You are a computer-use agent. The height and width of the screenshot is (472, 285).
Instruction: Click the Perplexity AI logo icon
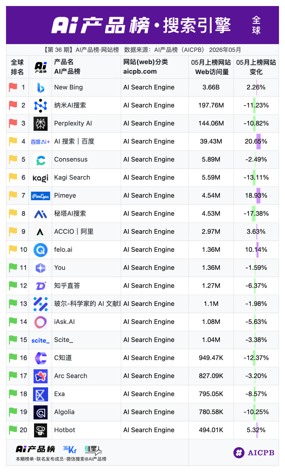click(41, 124)
